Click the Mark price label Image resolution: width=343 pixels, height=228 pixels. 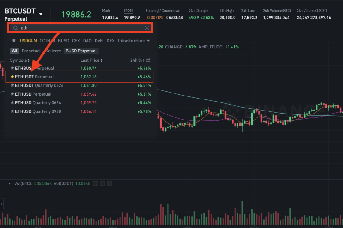coord(106,10)
